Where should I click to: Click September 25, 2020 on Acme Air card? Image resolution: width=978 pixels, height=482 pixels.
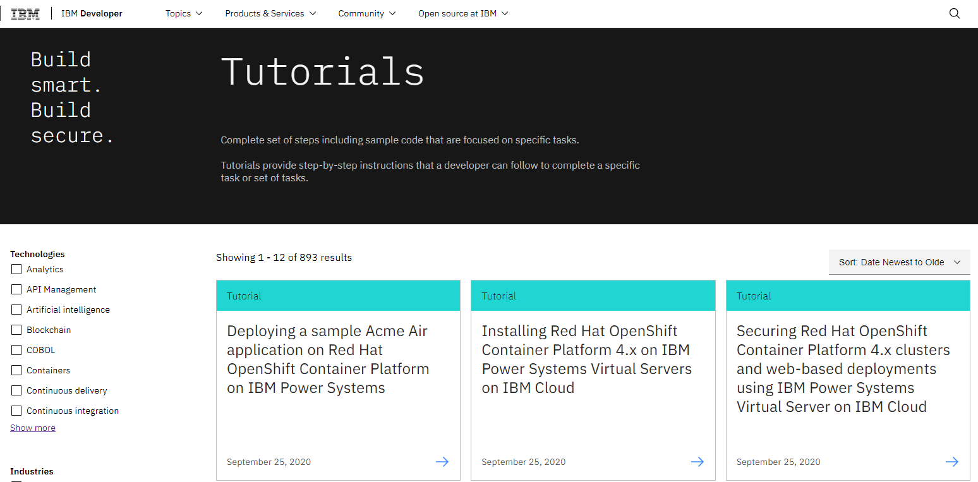coord(269,462)
